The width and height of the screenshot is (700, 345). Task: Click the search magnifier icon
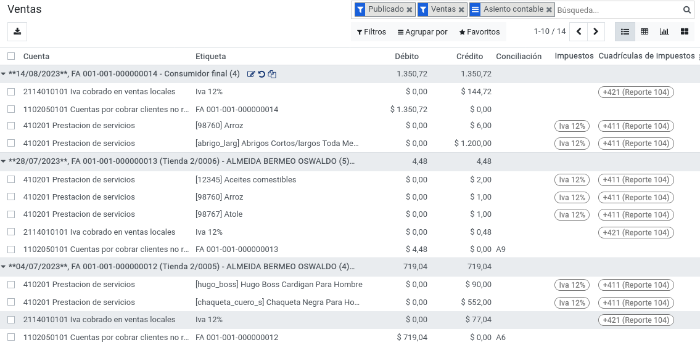pyautogui.click(x=686, y=10)
